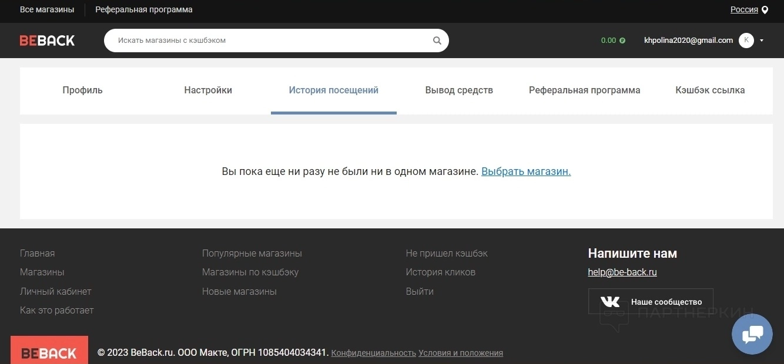The height and width of the screenshot is (364, 784).
Task: Click the search magnifier icon
Action: (x=437, y=41)
